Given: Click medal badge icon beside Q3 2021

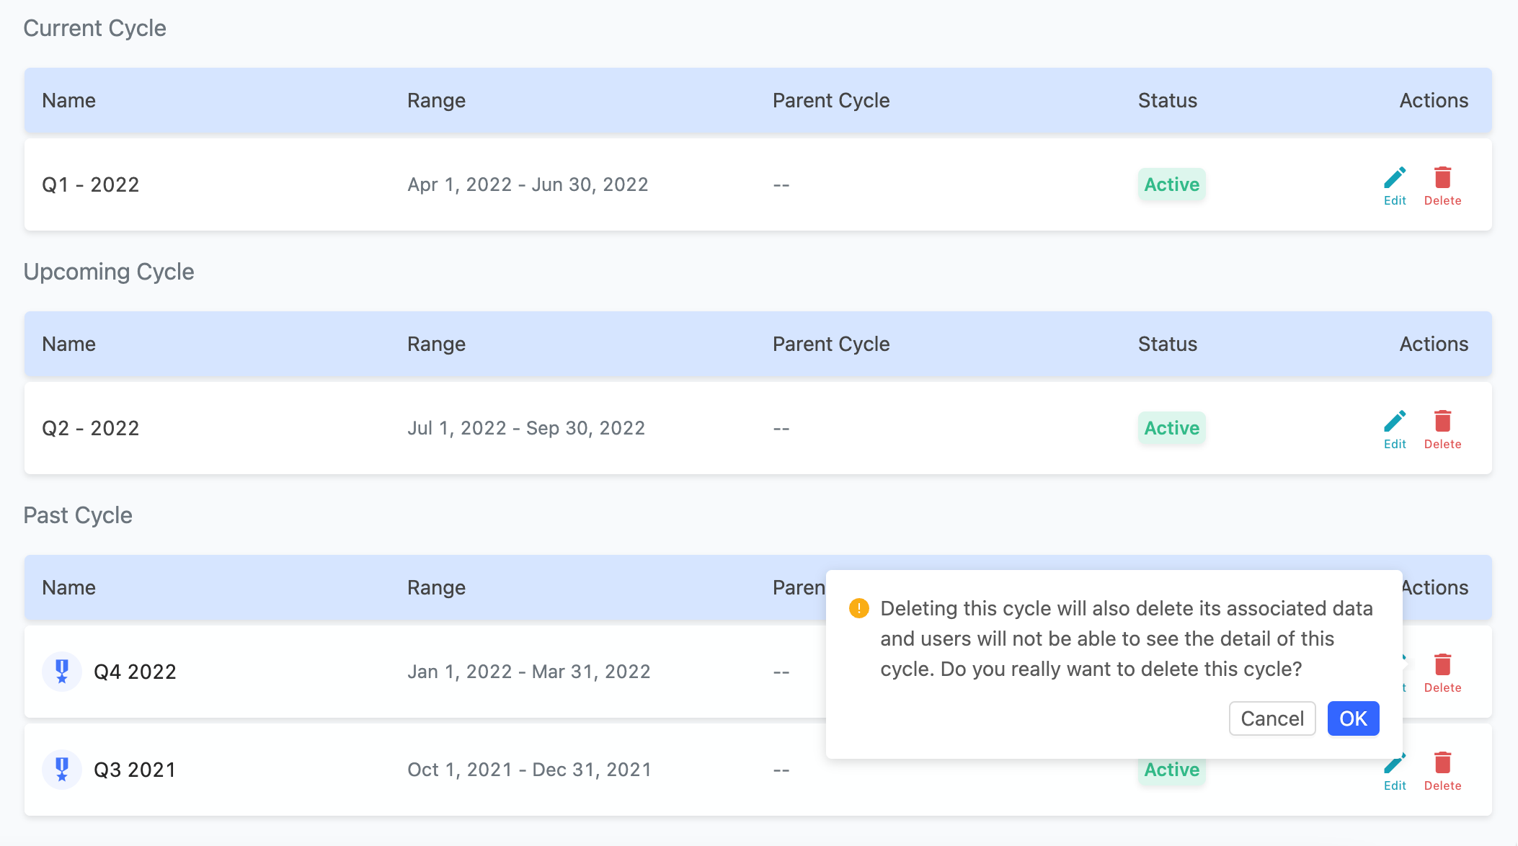Looking at the screenshot, I should click(x=62, y=770).
